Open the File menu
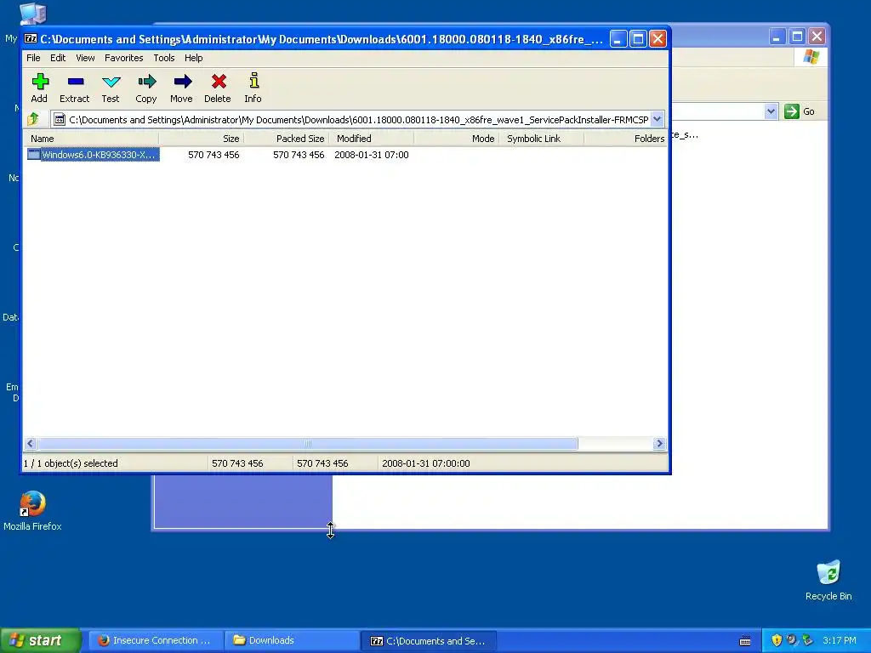The height and width of the screenshot is (653, 871). click(33, 58)
